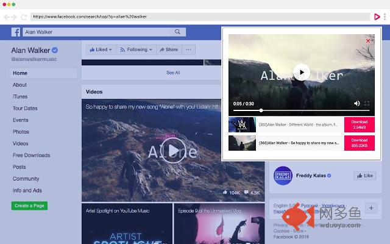Click the Cookies footer link
390x244 pixels.
[x=282, y=231]
